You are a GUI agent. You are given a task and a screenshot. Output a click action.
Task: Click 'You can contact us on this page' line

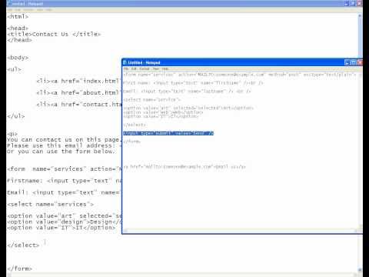tap(64, 140)
